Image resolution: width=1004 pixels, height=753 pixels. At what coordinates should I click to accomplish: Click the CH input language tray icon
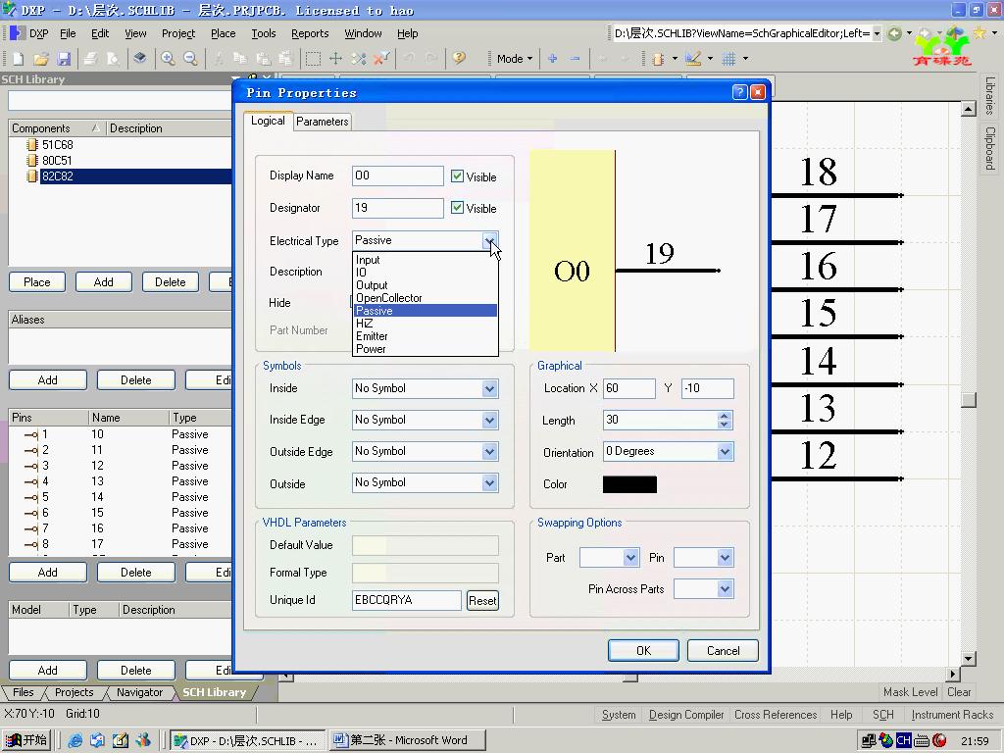click(903, 740)
